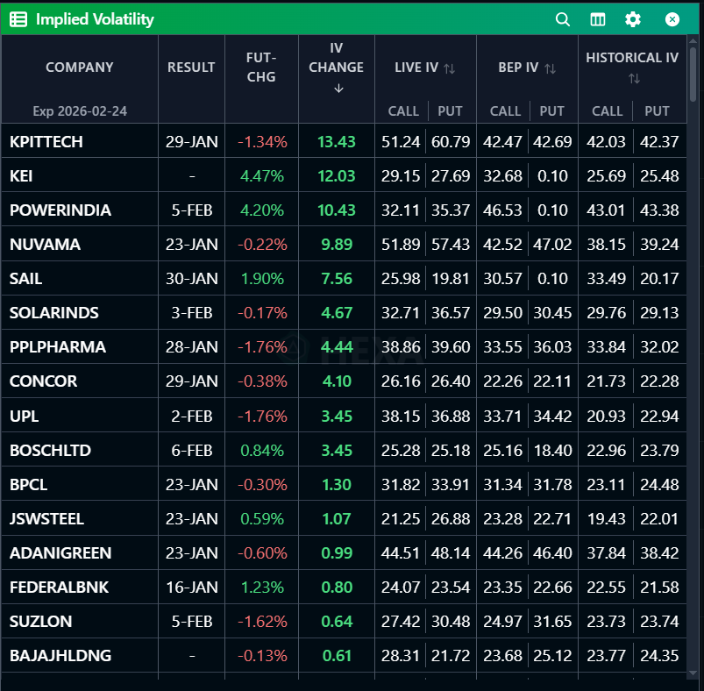Select the NUVAMA row

point(344,245)
